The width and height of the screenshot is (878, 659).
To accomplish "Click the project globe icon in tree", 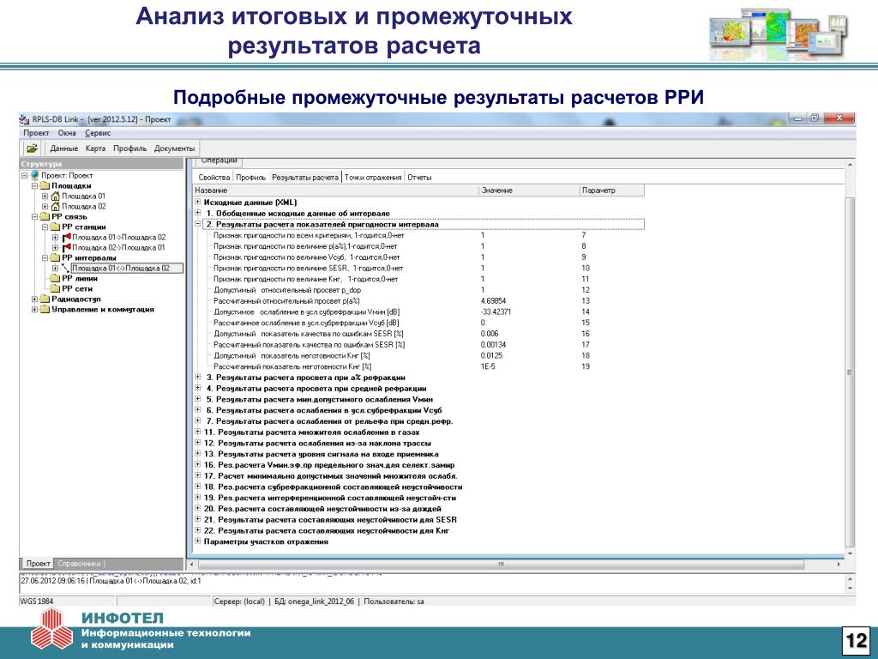I will [34, 175].
